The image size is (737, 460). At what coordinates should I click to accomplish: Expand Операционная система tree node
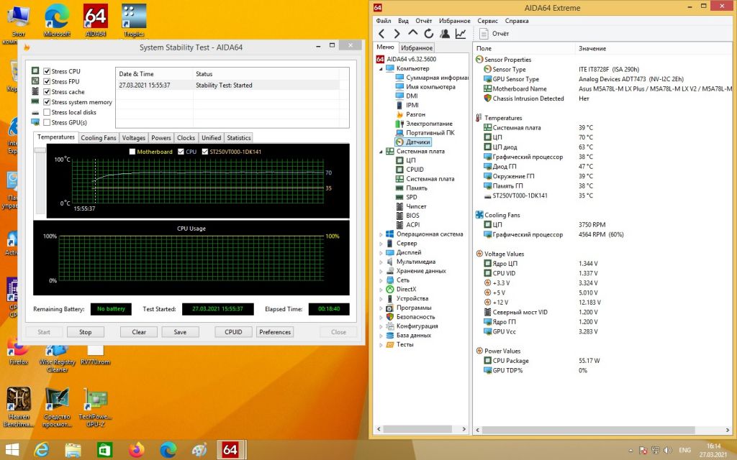(x=381, y=234)
